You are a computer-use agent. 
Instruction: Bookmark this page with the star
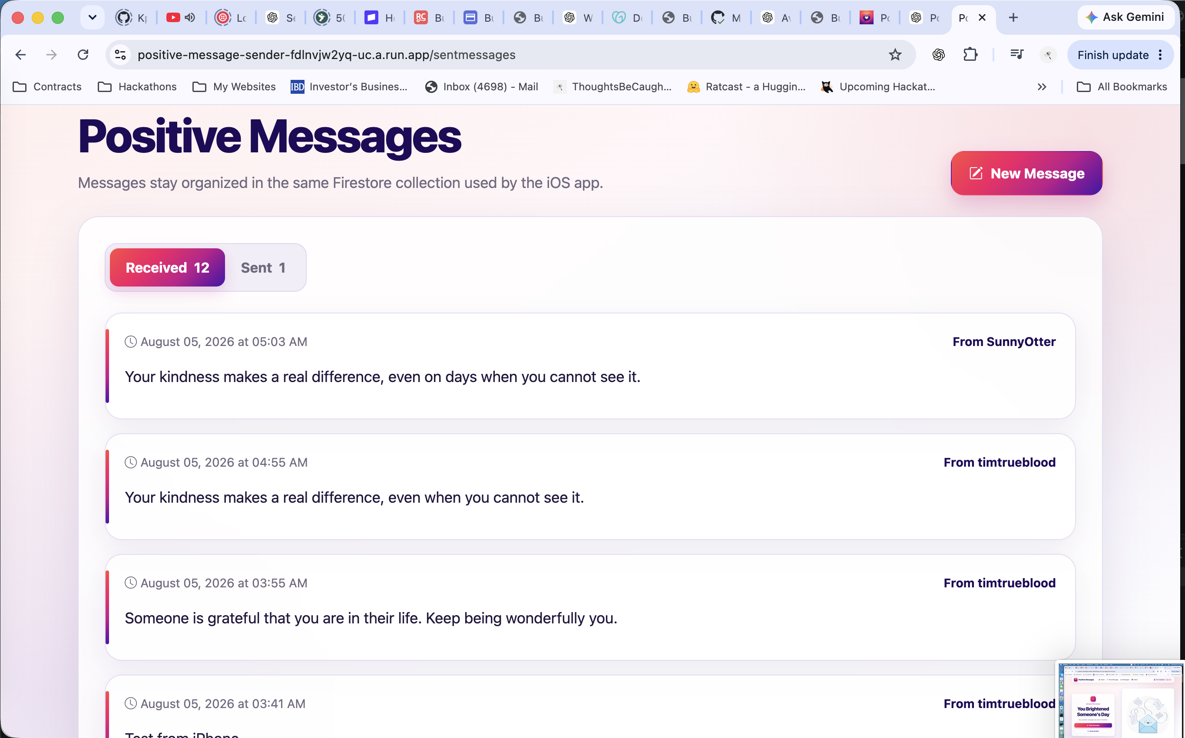tap(894, 55)
